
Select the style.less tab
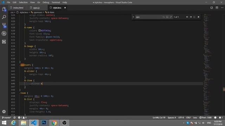[57, 8]
